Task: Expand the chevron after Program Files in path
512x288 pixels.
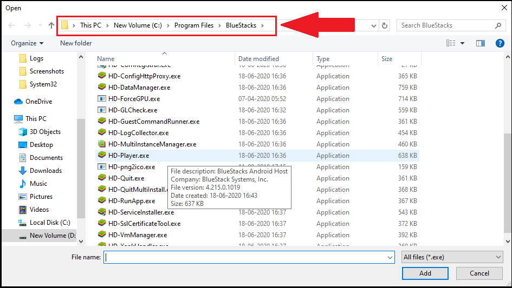Action: 219,25
